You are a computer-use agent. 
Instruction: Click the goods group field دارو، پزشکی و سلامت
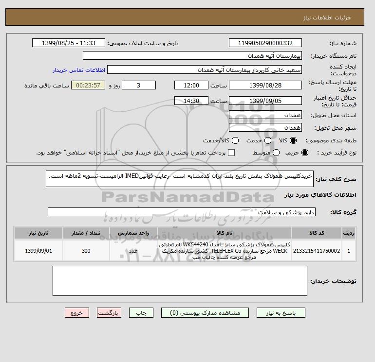coord(182,212)
